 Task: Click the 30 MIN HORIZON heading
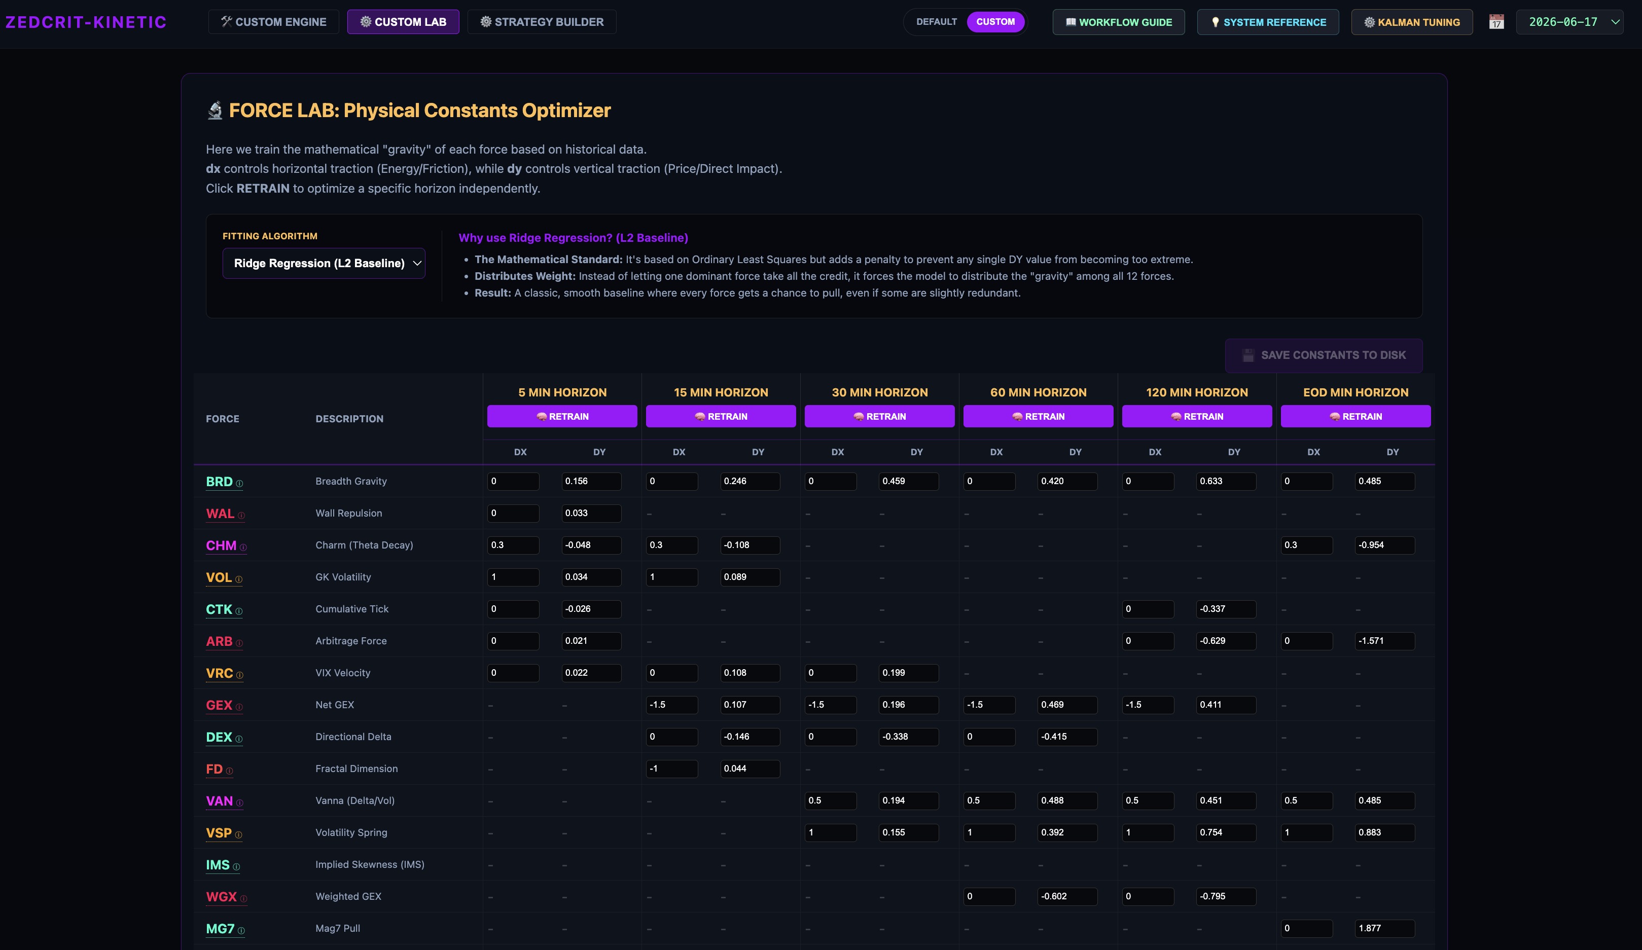pos(880,392)
